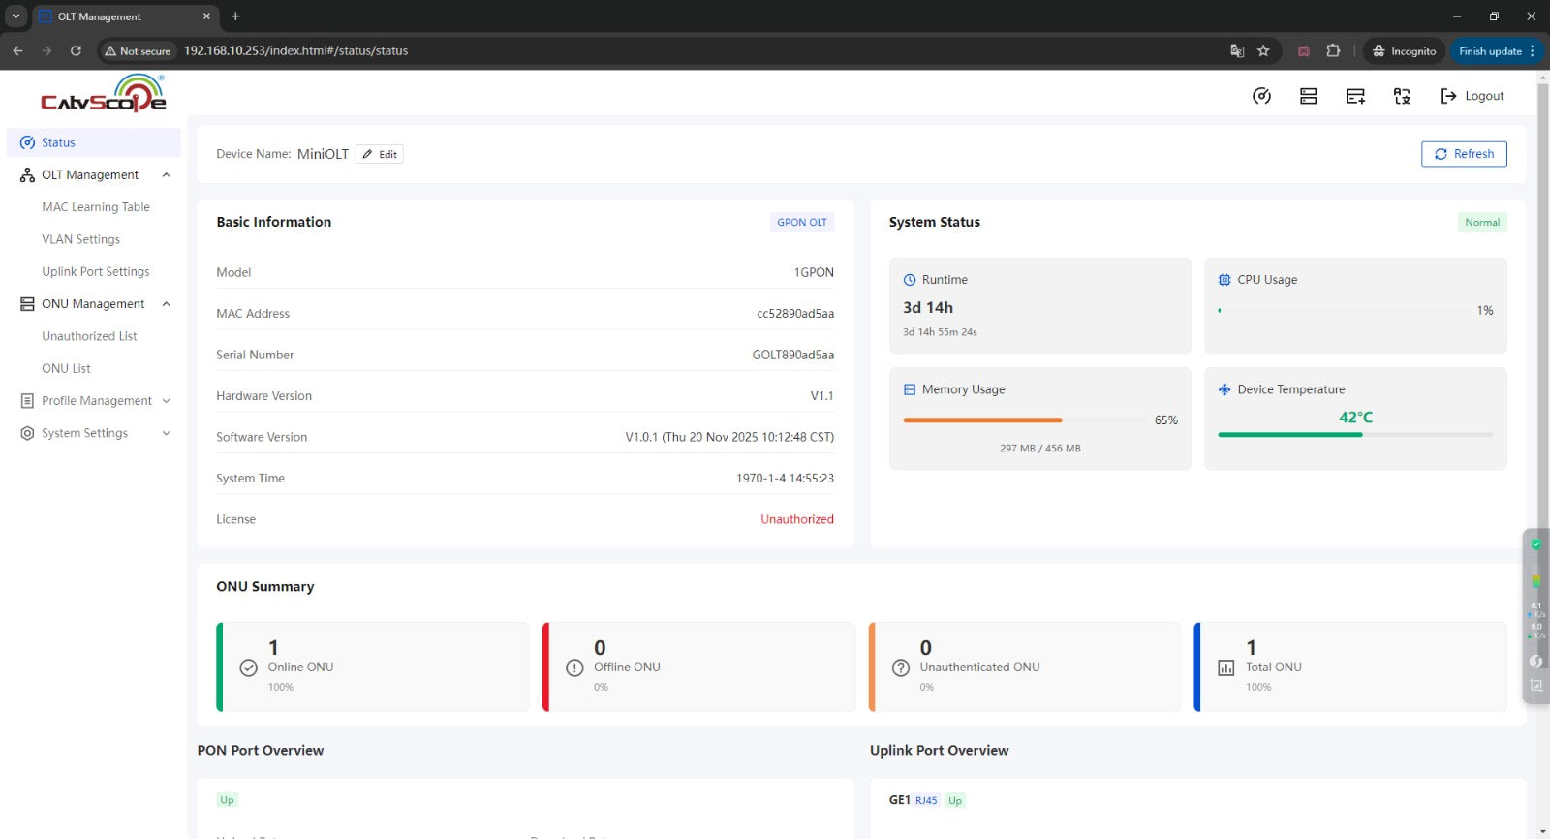Image resolution: width=1550 pixels, height=839 pixels.
Task: Reload the page using browser reload icon
Action: click(x=76, y=51)
